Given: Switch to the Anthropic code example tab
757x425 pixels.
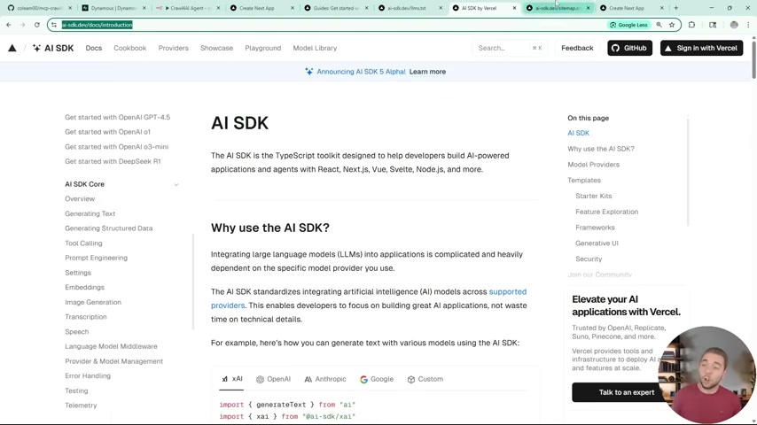Looking at the screenshot, I should click(325, 379).
